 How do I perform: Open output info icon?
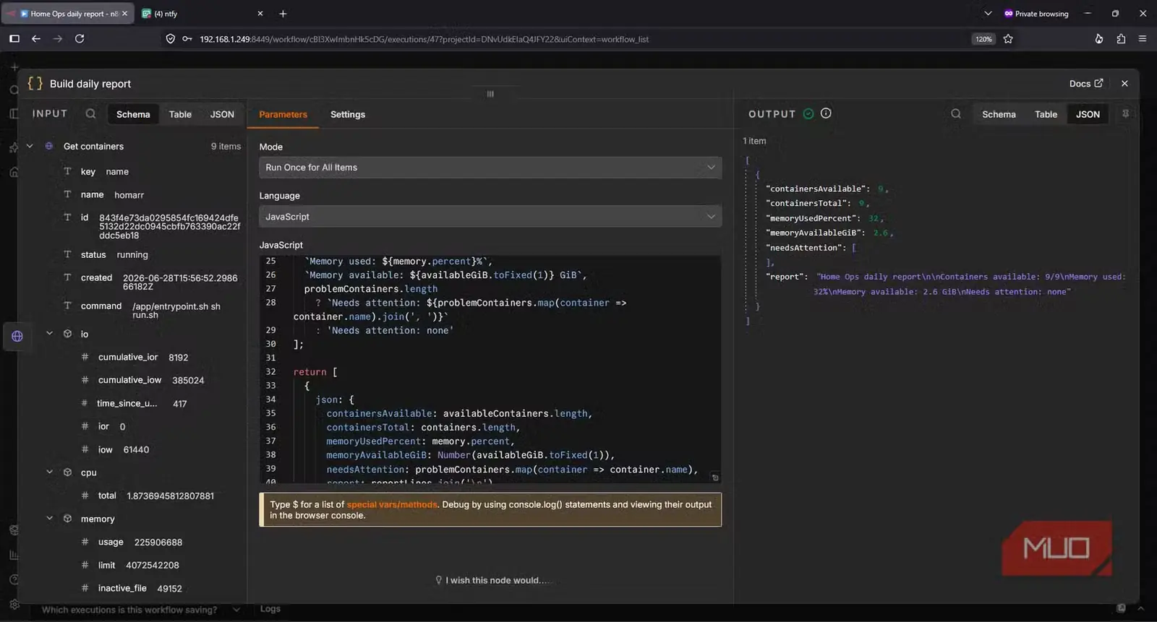click(826, 113)
